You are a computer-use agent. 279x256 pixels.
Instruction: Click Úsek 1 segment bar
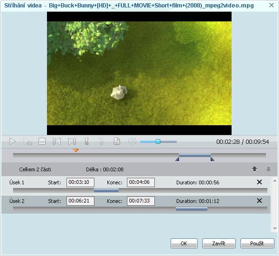click(106, 190)
